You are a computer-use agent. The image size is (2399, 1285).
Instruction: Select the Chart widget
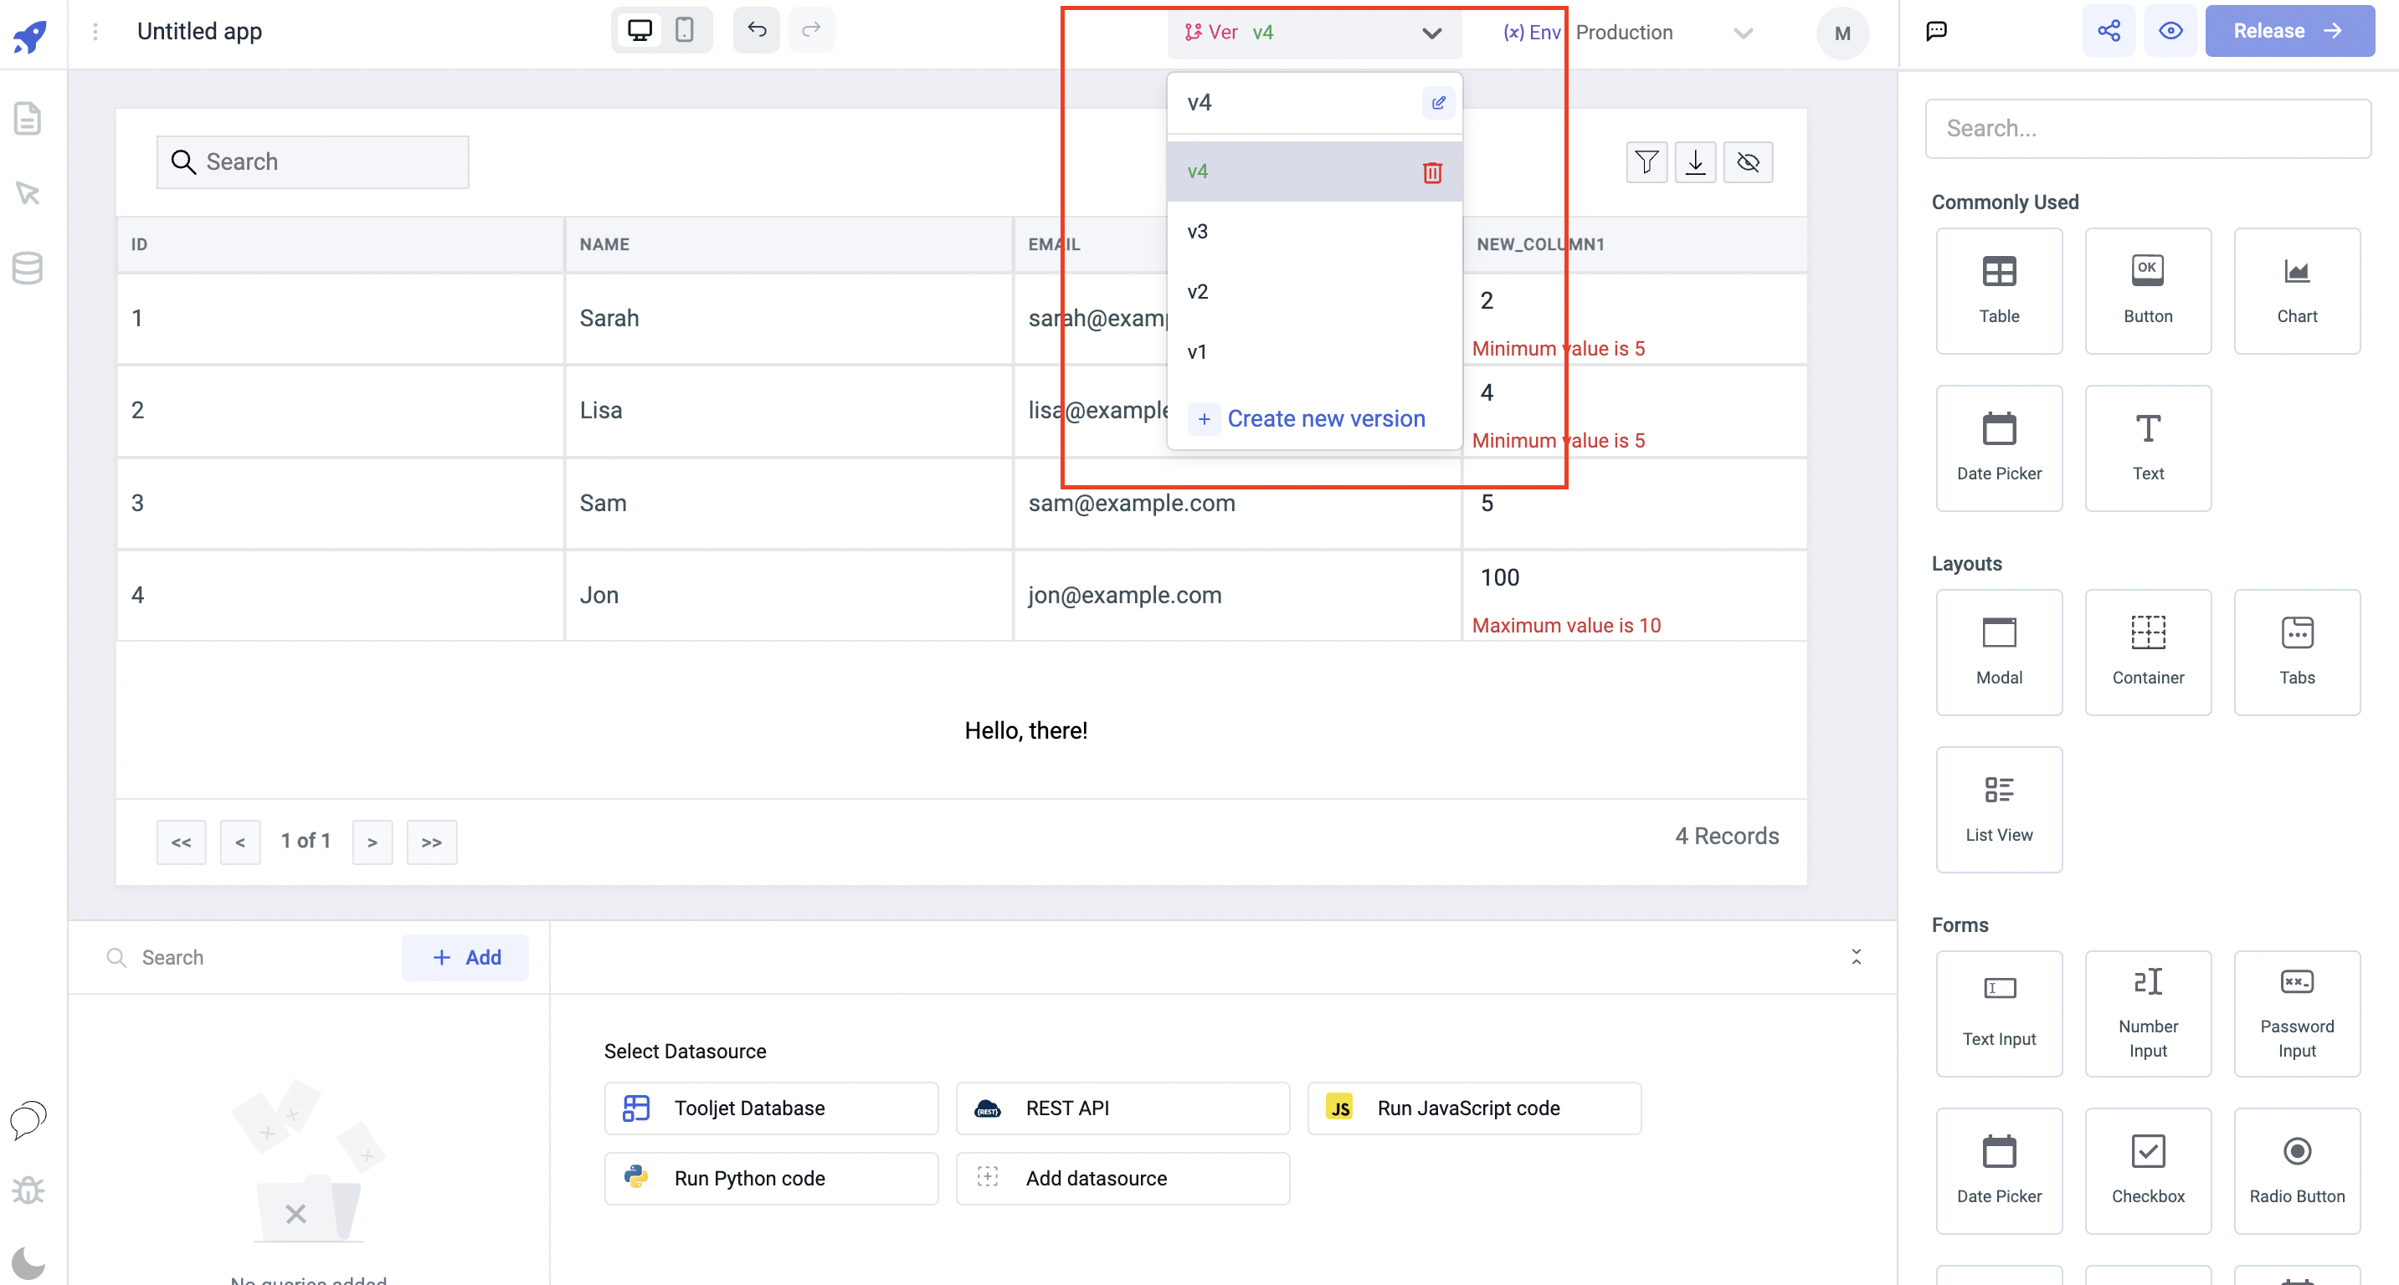click(2297, 290)
